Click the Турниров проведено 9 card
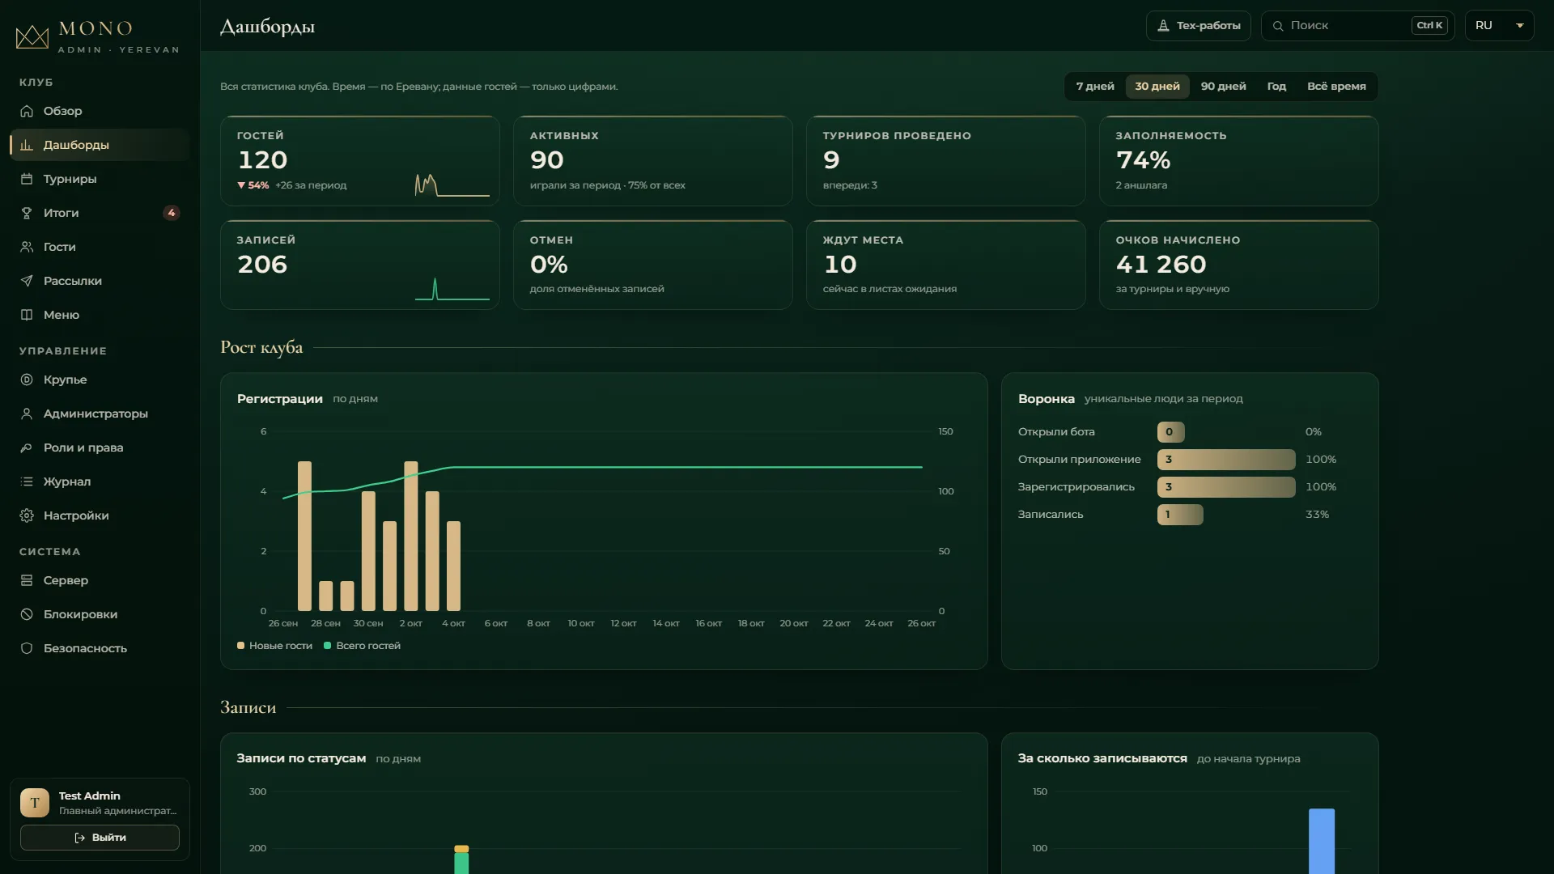The image size is (1554, 874). tap(945, 161)
